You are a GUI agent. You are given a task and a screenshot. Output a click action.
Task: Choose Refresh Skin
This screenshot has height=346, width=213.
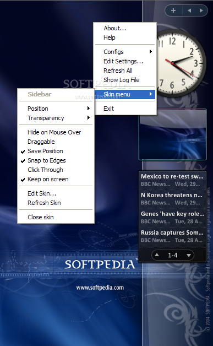pos(56,203)
